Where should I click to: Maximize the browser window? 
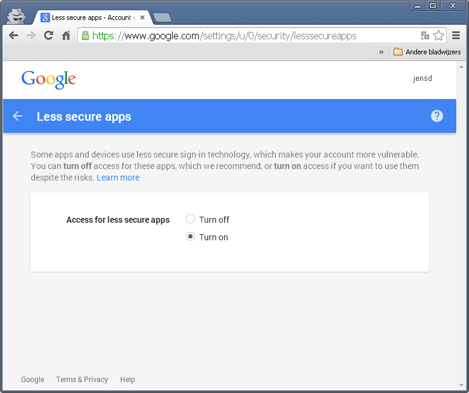[433, 5]
